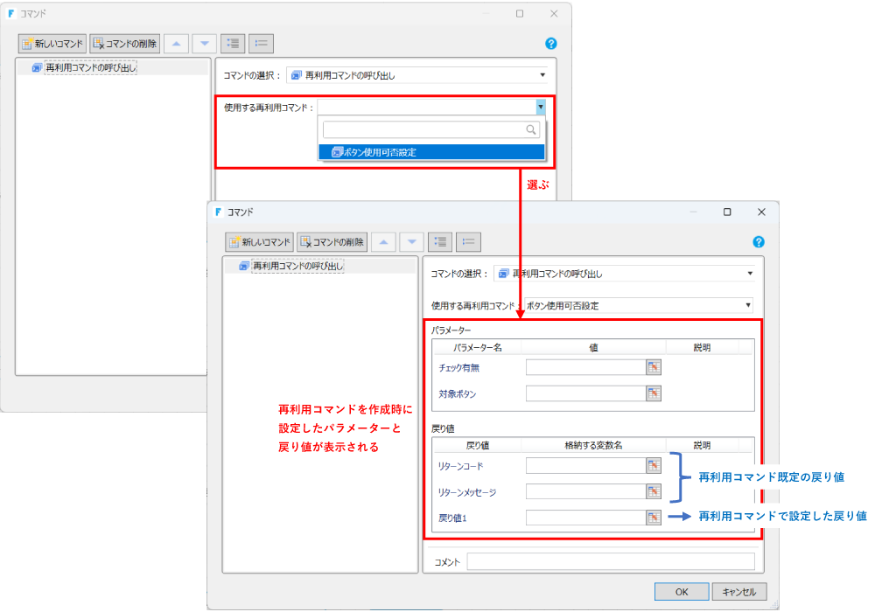Click the indent list icon in the front dialog toolbar
875x612 pixels.
pyautogui.click(x=440, y=242)
